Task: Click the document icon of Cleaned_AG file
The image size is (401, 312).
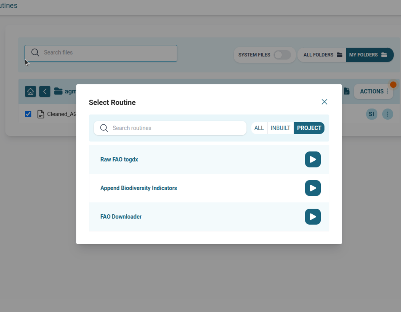Action: [x=41, y=114]
